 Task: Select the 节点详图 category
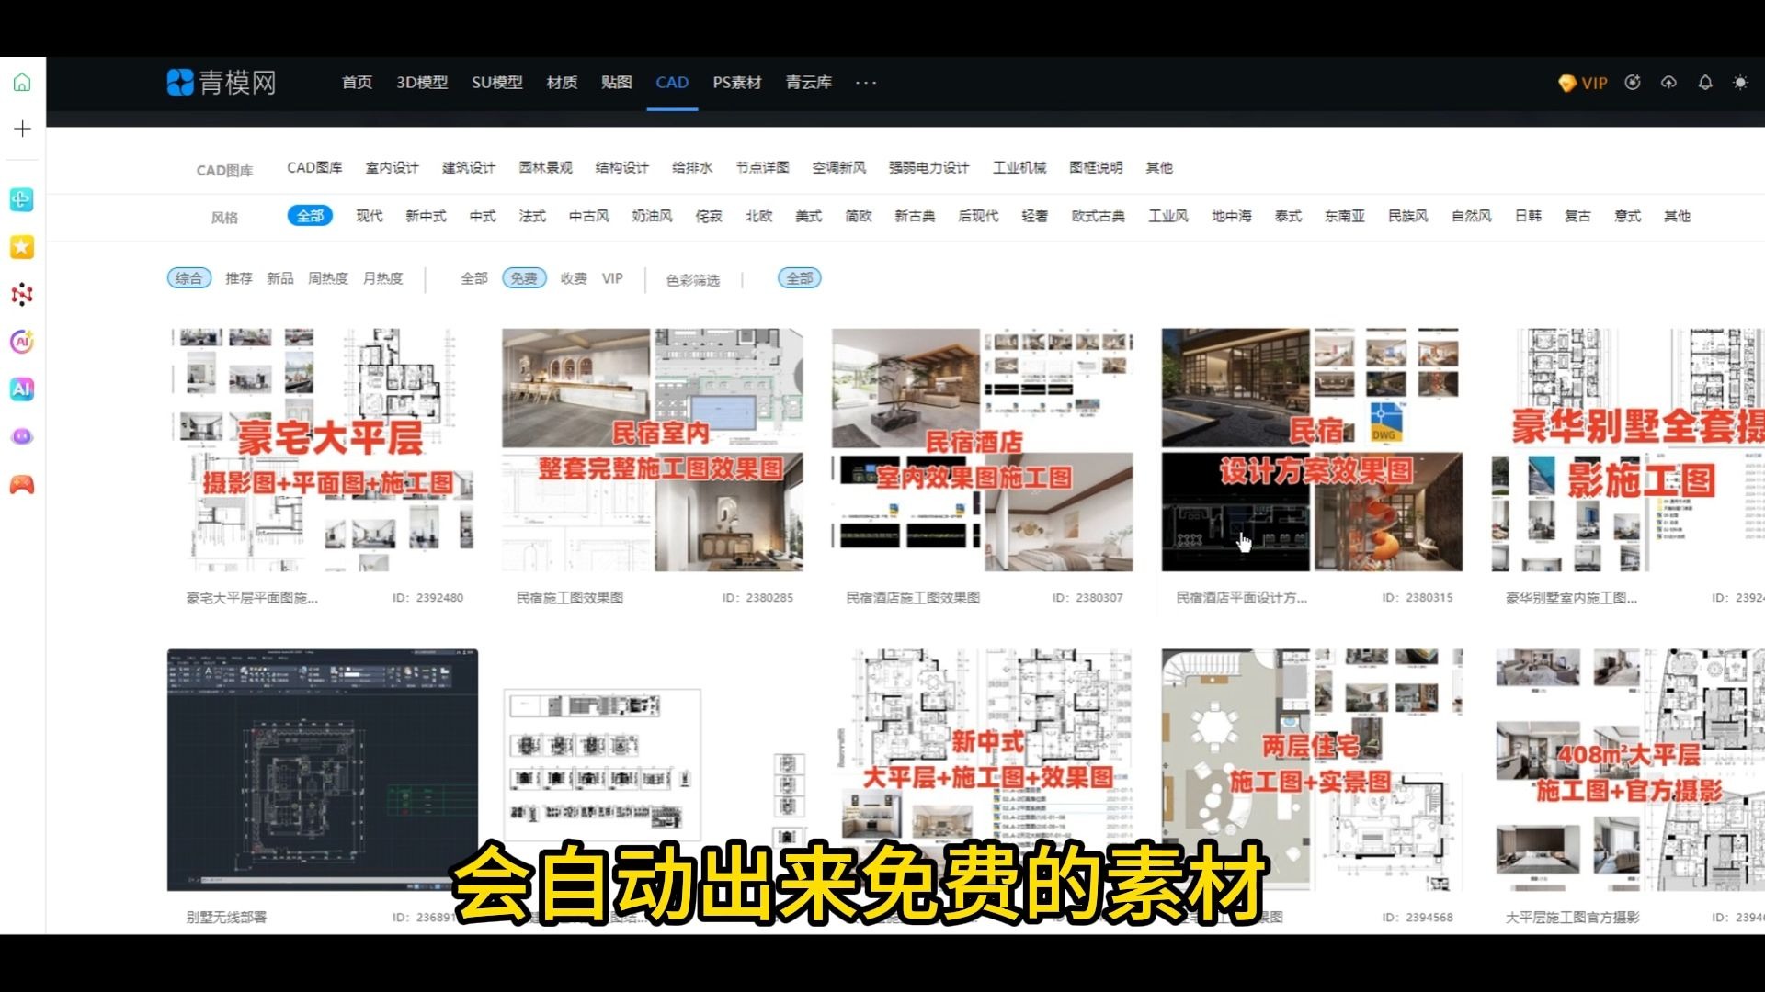(x=762, y=167)
